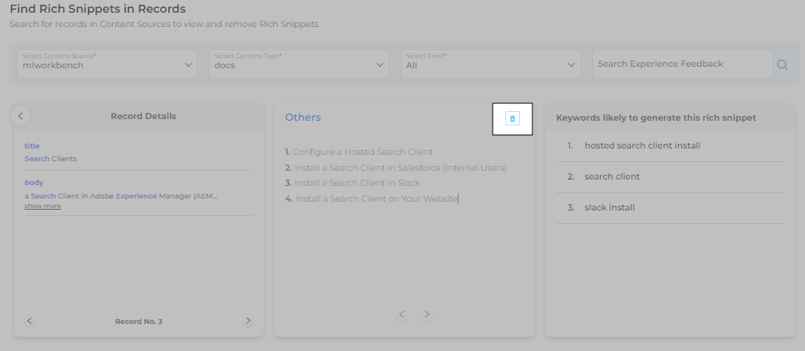
Task: Open the Select Field dropdown set to All
Action: (490, 64)
